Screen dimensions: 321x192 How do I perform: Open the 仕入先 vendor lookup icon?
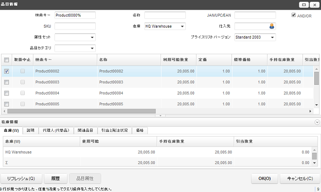pos(272,26)
